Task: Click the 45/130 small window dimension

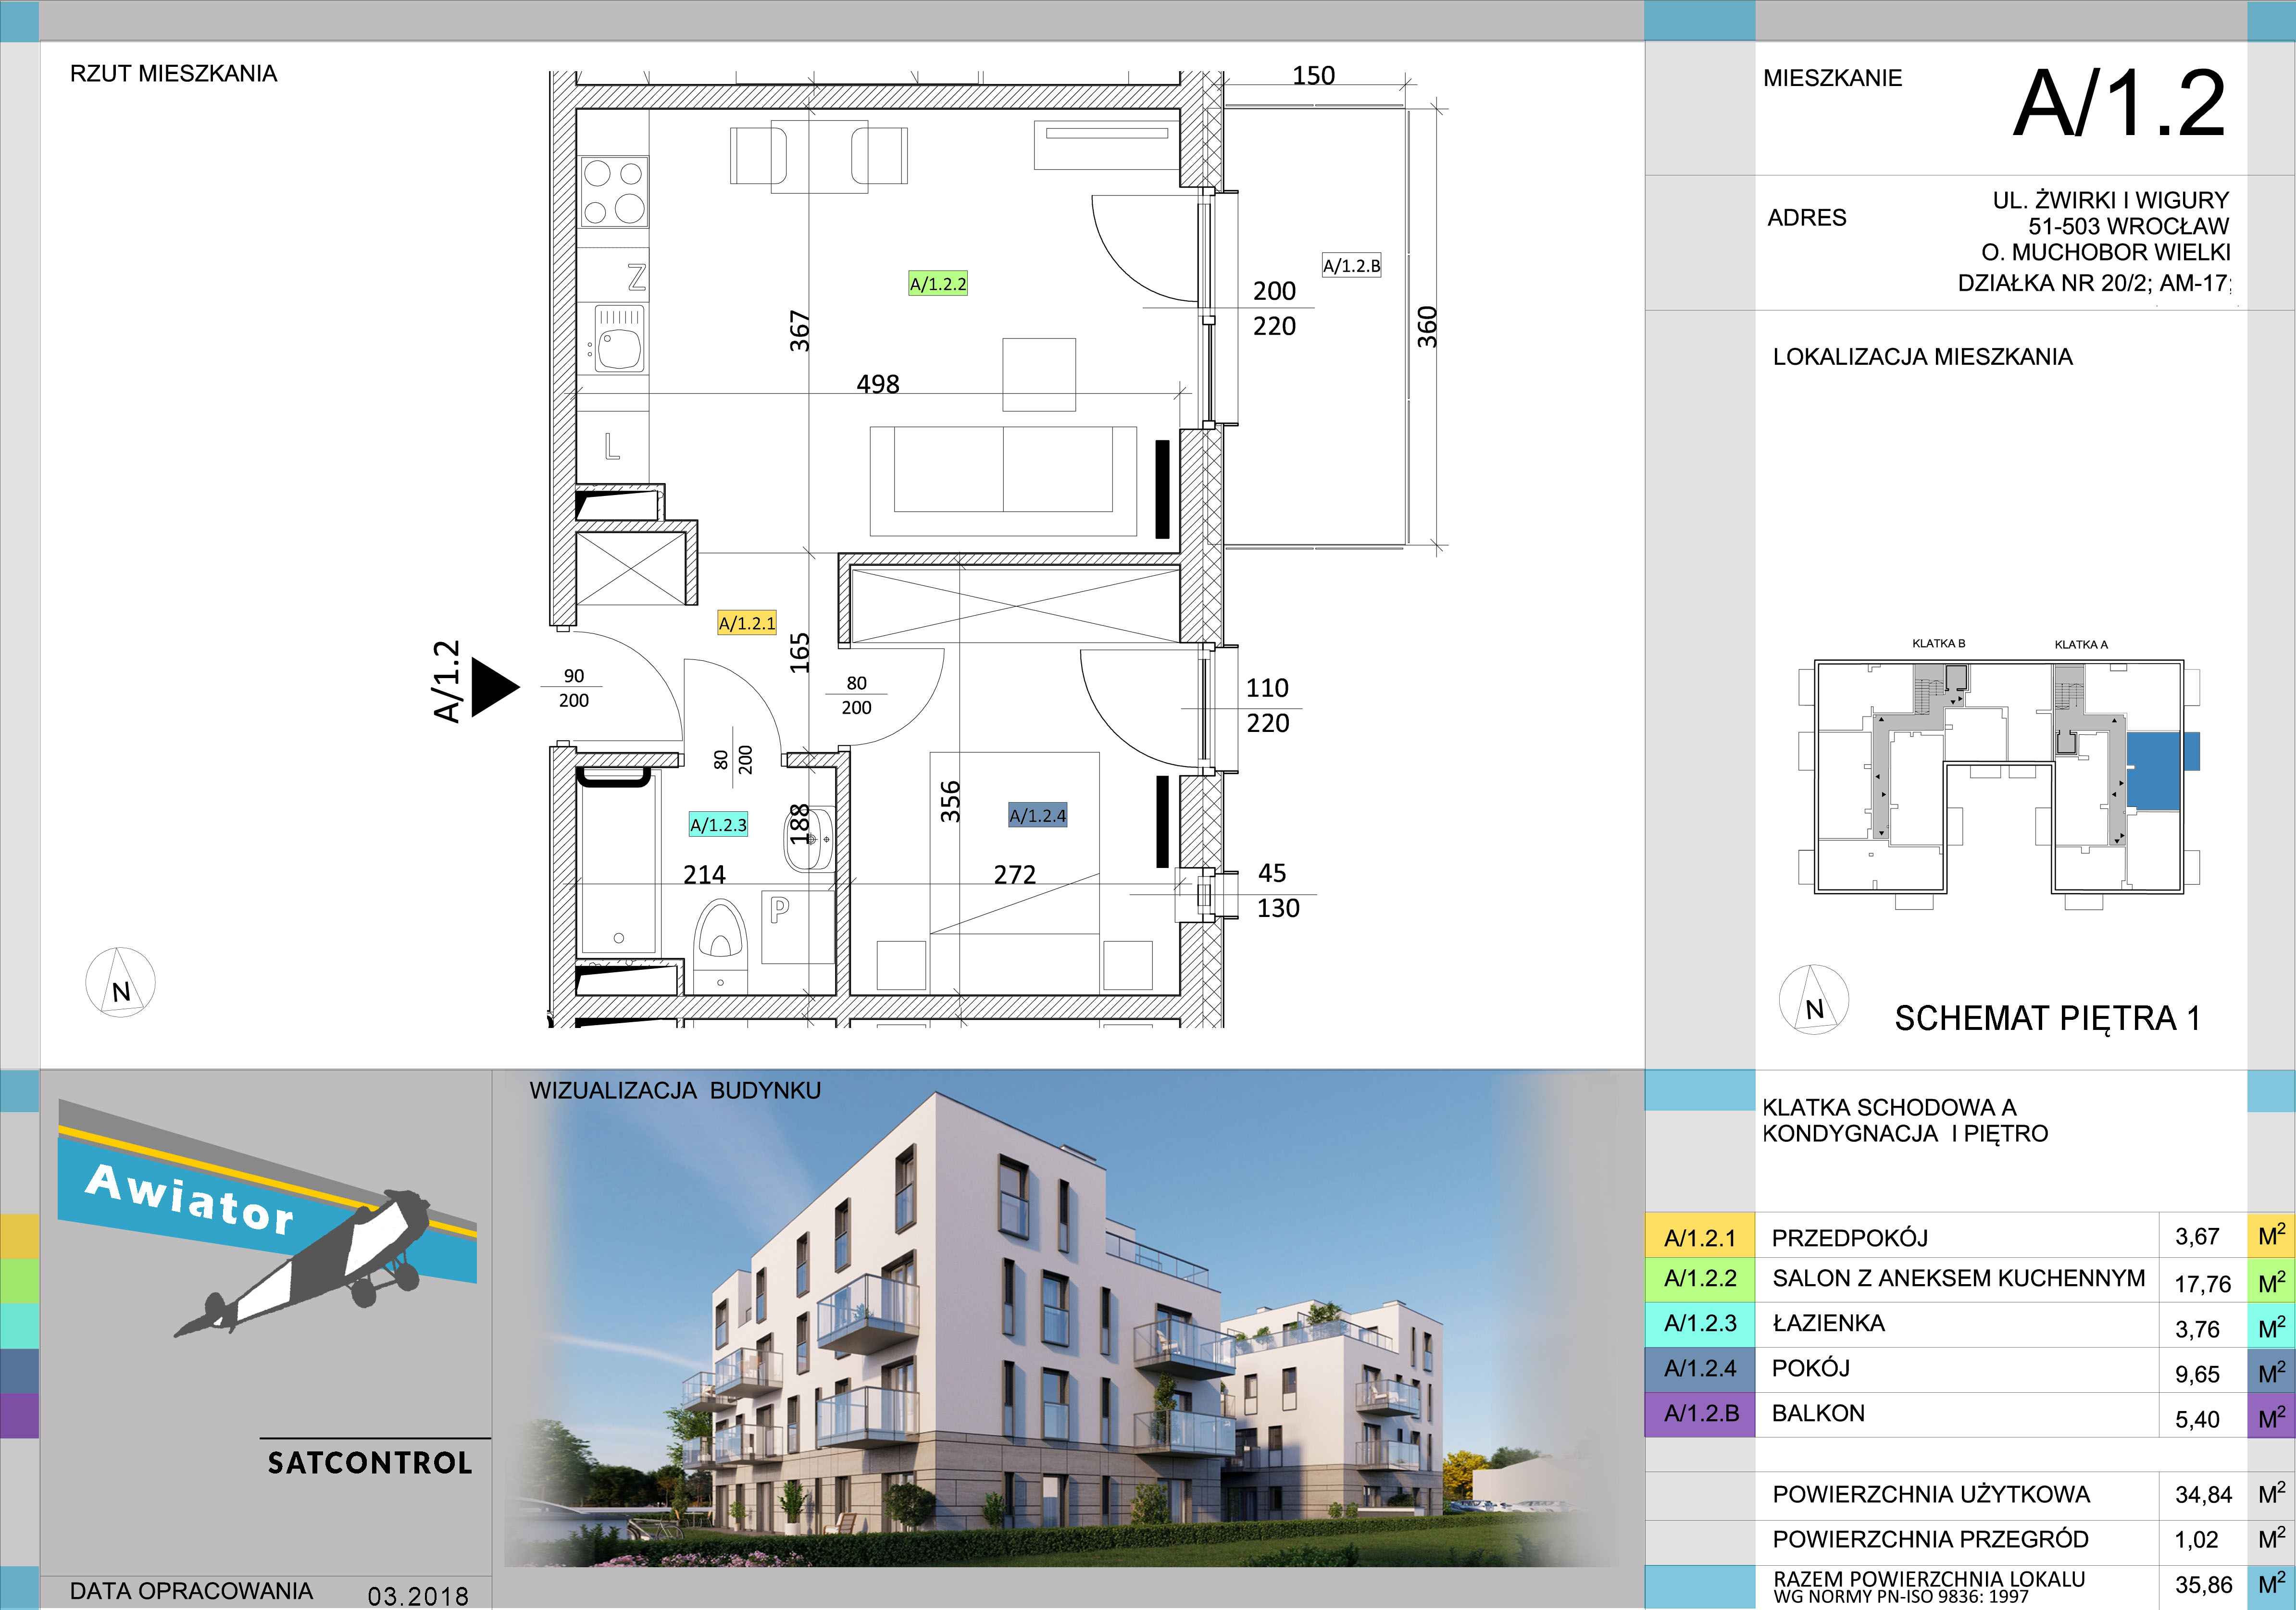Action: click(1277, 890)
